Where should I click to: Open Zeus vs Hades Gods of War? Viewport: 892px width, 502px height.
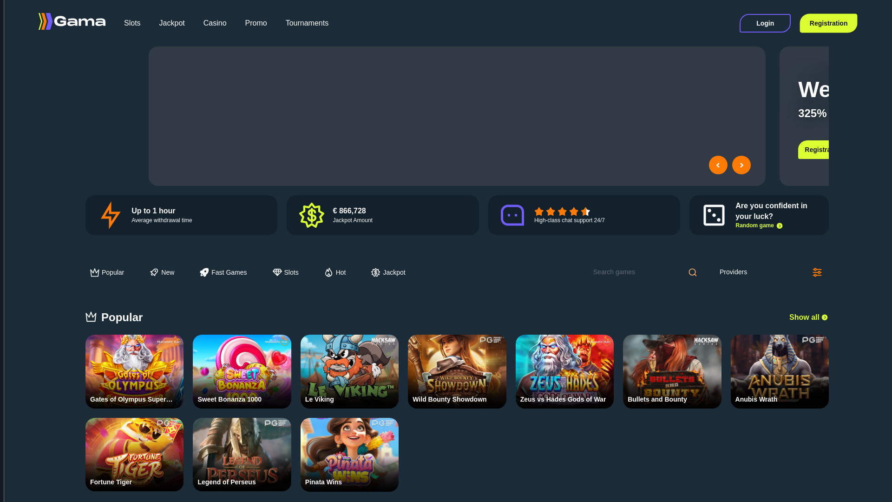coord(564,371)
